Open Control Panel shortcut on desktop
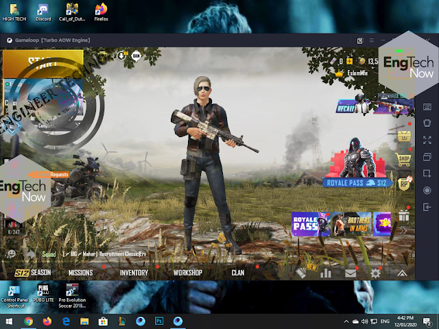The height and width of the screenshot is (329, 439). click(x=14, y=297)
